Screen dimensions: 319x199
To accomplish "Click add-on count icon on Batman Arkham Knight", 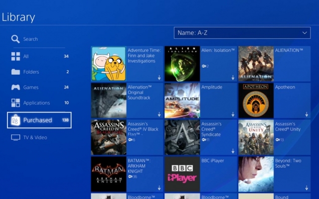I will point(130,177).
